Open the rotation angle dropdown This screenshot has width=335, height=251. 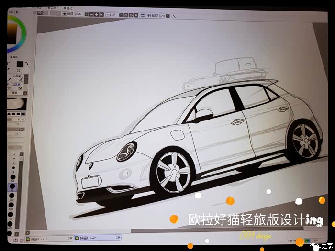click(121, 15)
